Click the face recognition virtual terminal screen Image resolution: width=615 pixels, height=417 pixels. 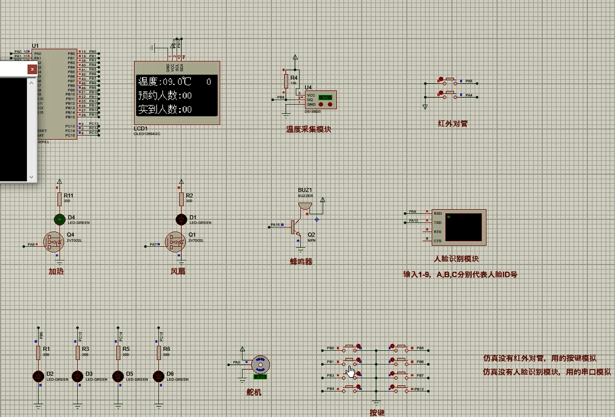pyautogui.click(x=463, y=228)
